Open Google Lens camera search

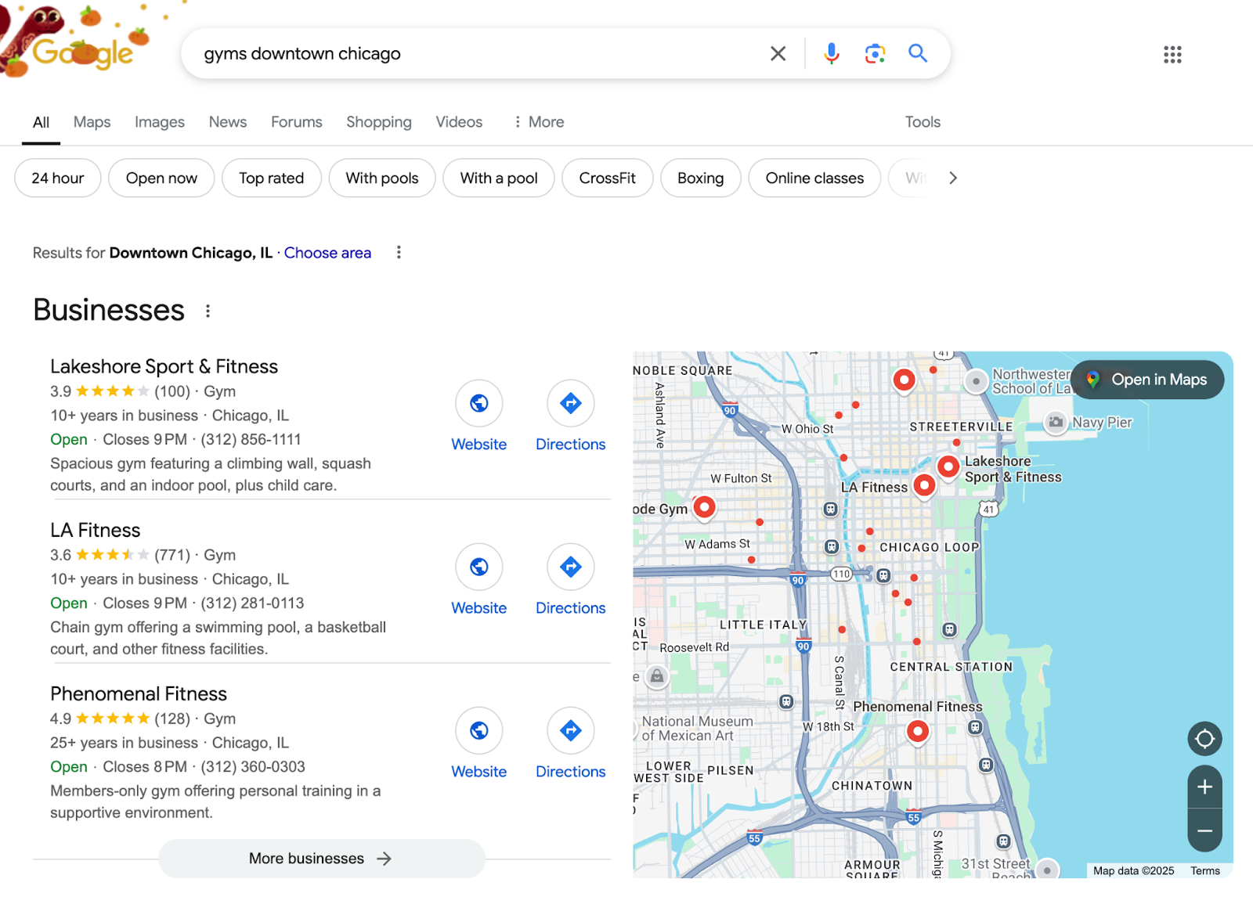click(x=875, y=53)
